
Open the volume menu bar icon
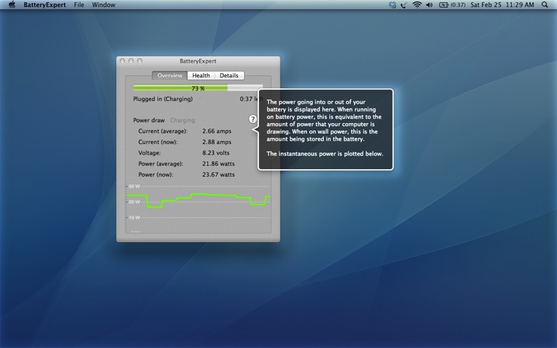coord(430,5)
